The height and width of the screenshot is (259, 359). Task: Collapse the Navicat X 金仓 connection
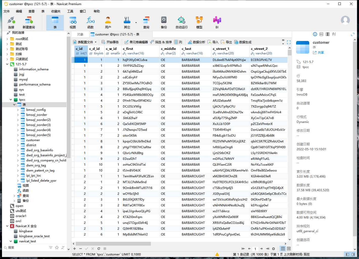(x=7, y=226)
